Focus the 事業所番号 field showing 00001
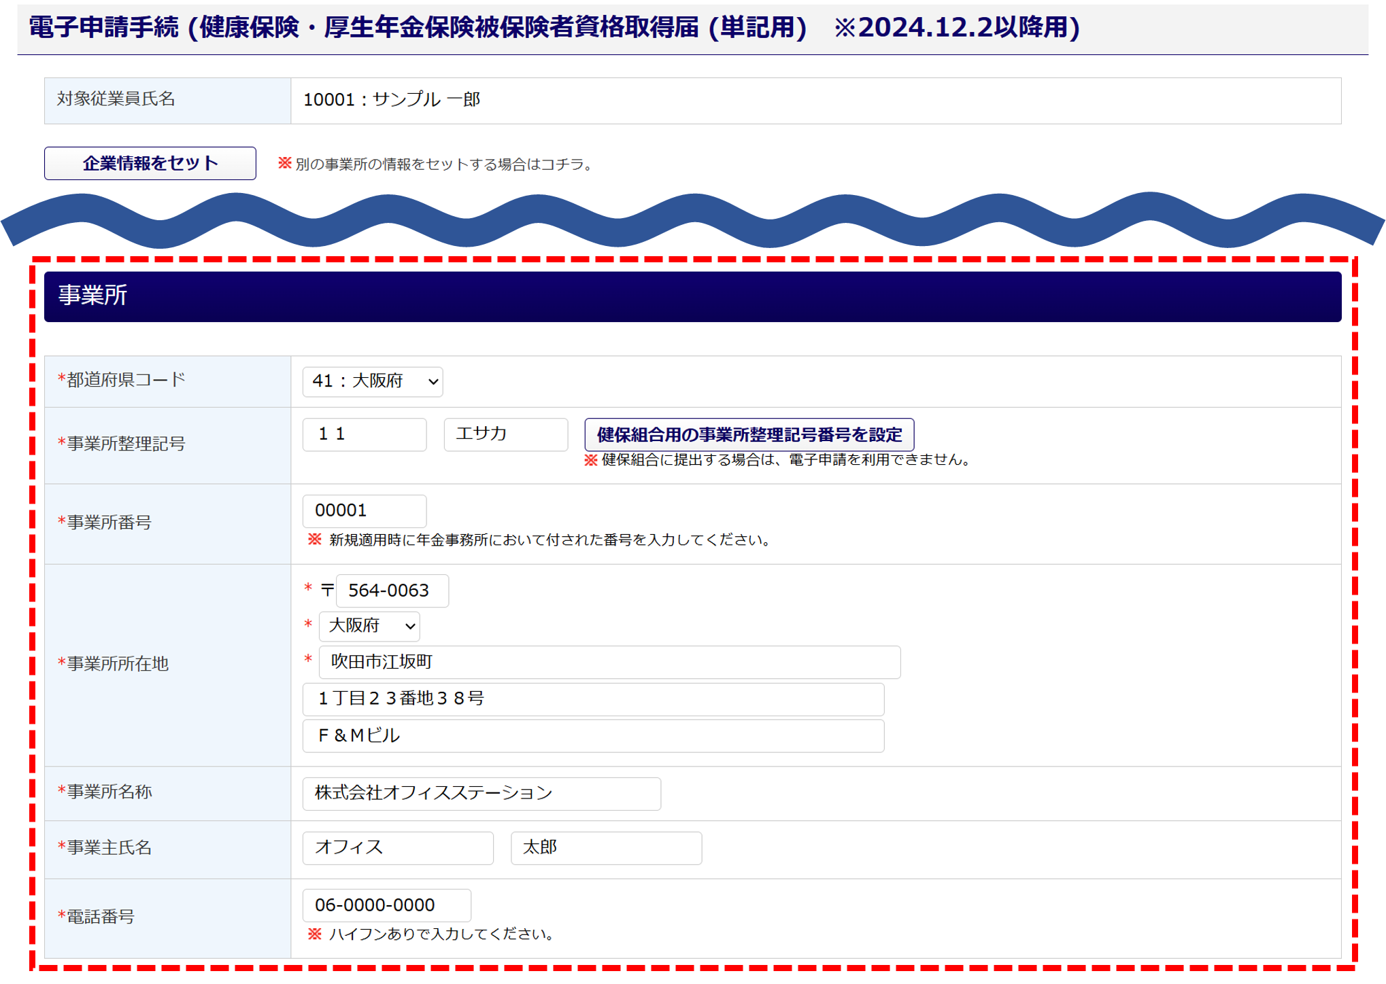The width and height of the screenshot is (1386, 984). (x=365, y=510)
